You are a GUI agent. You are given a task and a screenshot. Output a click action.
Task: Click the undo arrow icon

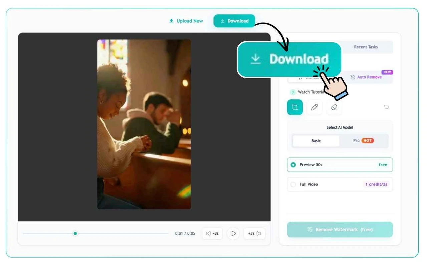tap(386, 107)
